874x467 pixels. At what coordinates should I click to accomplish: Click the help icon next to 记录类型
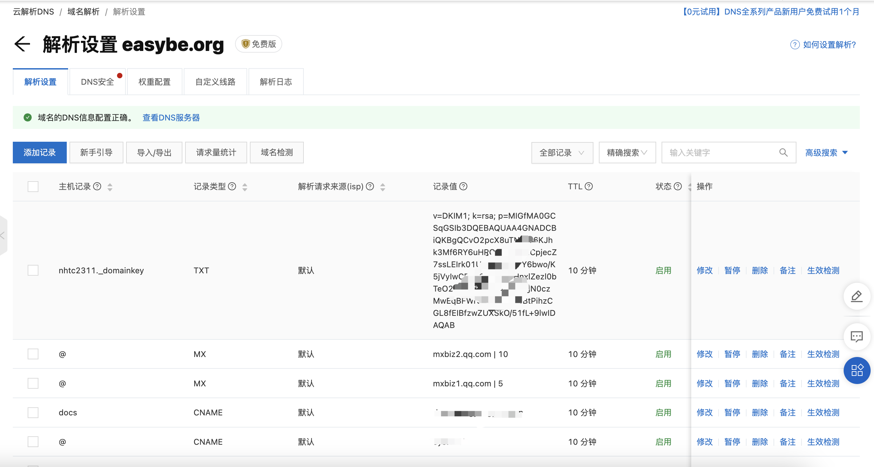coord(232,187)
